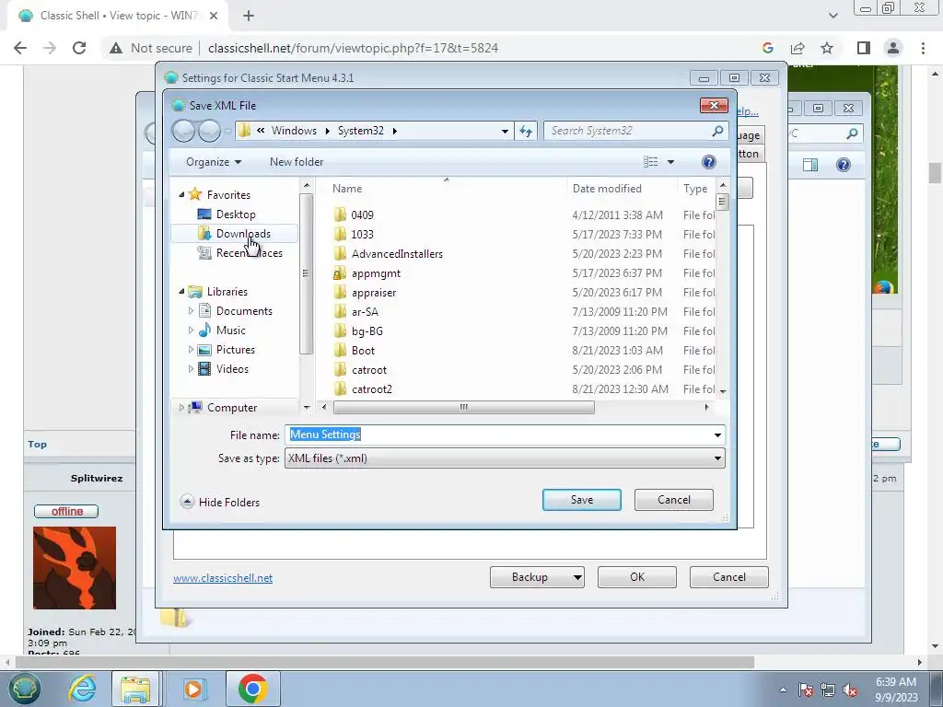This screenshot has width=943, height=707.
Task: Open the view options dropdown arrow
Action: (670, 162)
